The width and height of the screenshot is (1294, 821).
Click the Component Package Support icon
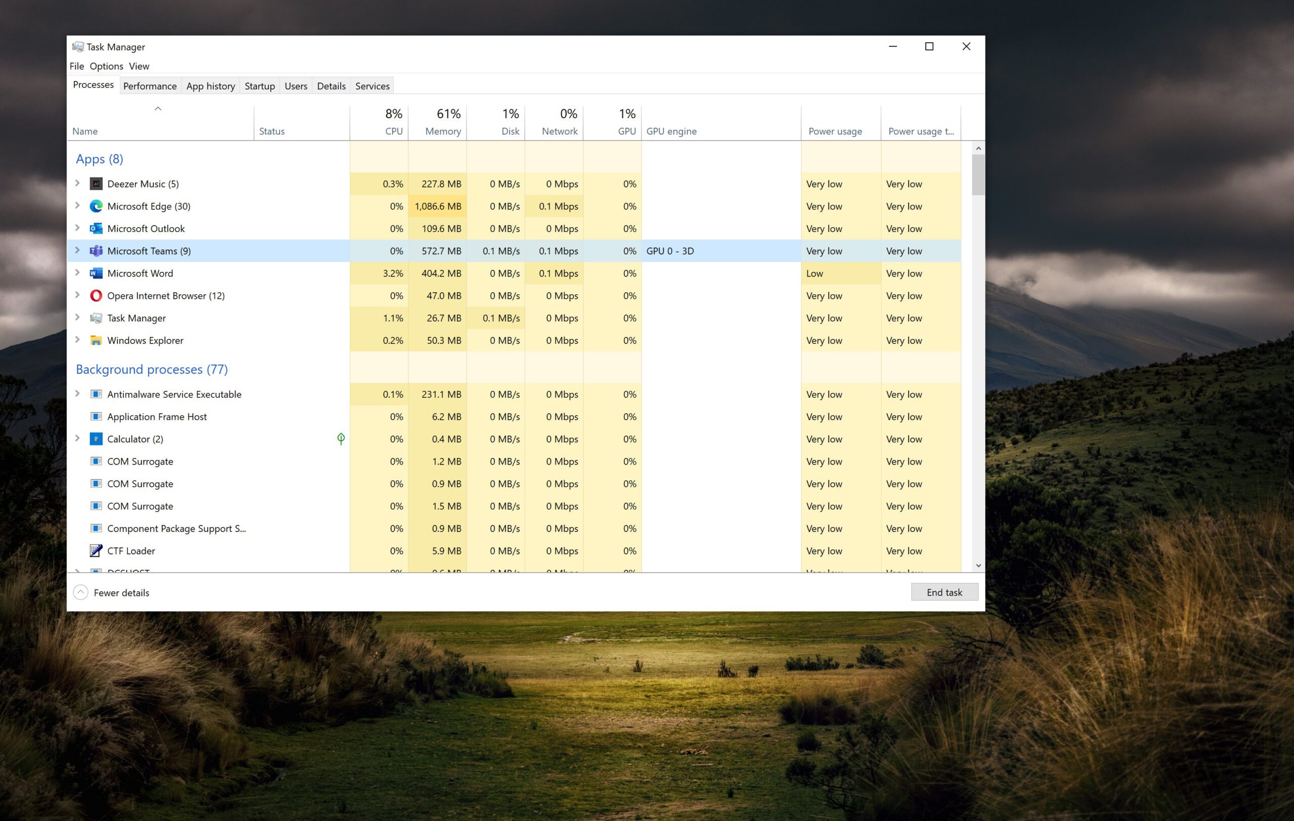pyautogui.click(x=96, y=529)
